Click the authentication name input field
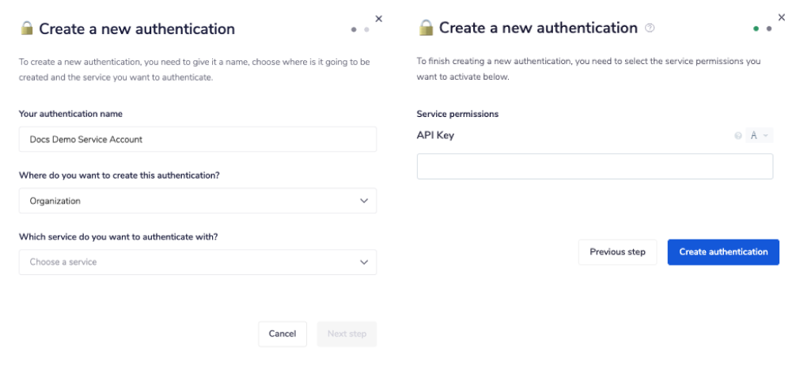 tap(197, 139)
